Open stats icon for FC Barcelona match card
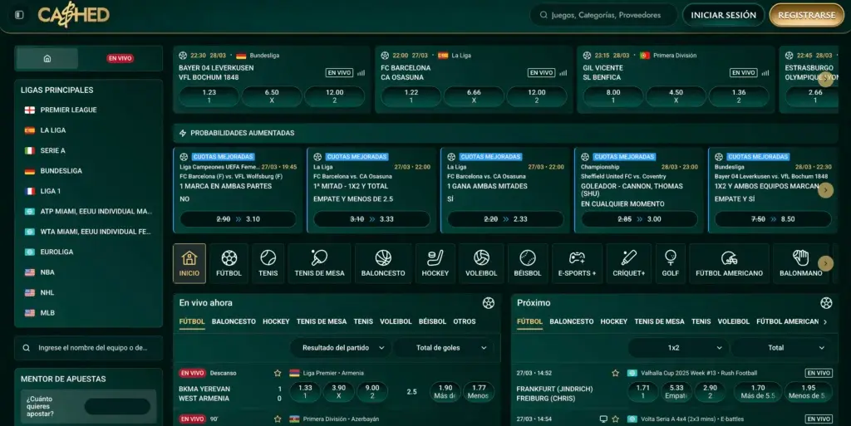The height and width of the screenshot is (426, 851). (563, 72)
